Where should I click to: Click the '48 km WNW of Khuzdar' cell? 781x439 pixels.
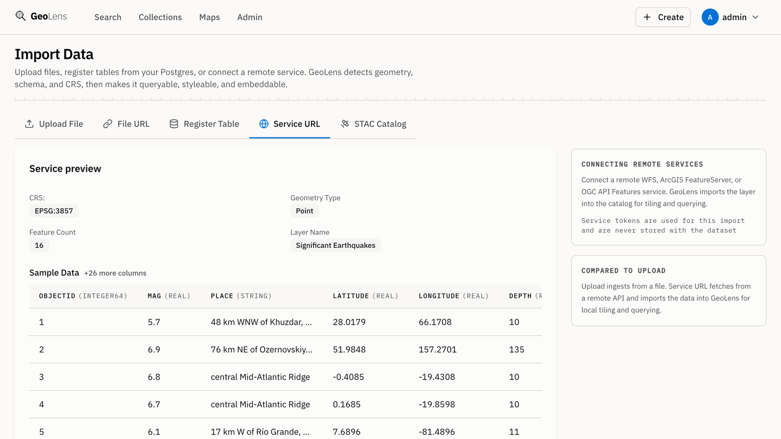[261, 322]
